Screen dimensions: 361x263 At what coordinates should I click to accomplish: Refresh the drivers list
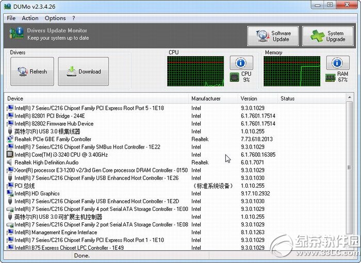[x=32, y=72]
